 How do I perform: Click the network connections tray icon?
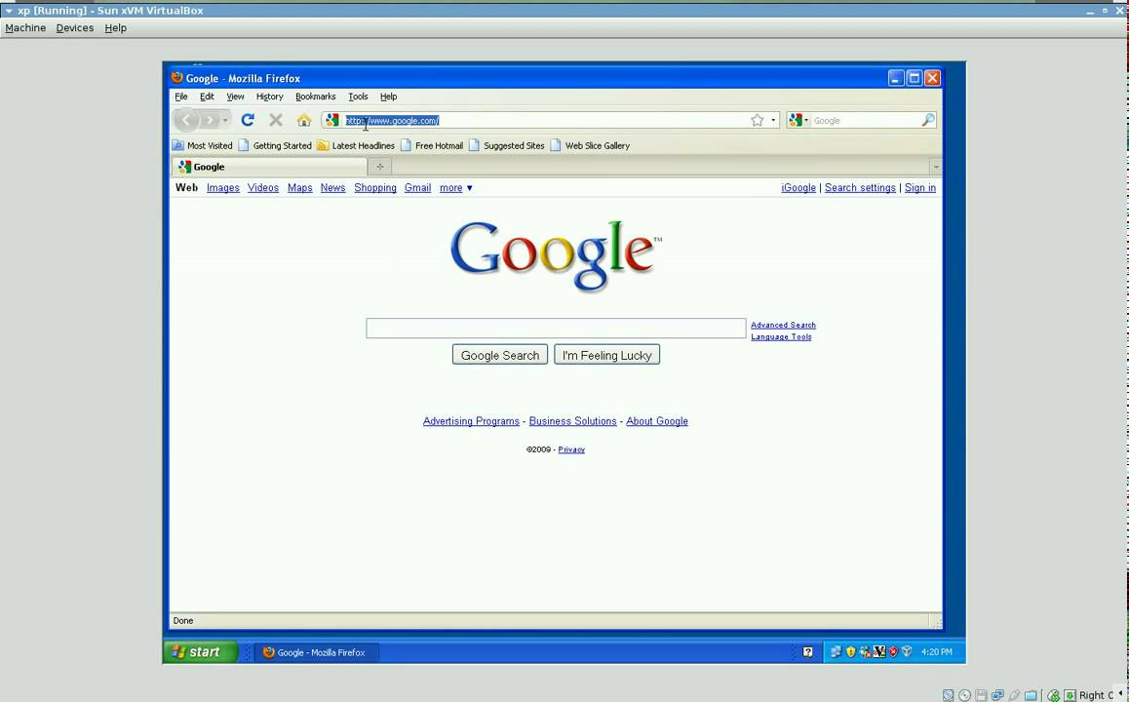pyautogui.click(x=836, y=652)
